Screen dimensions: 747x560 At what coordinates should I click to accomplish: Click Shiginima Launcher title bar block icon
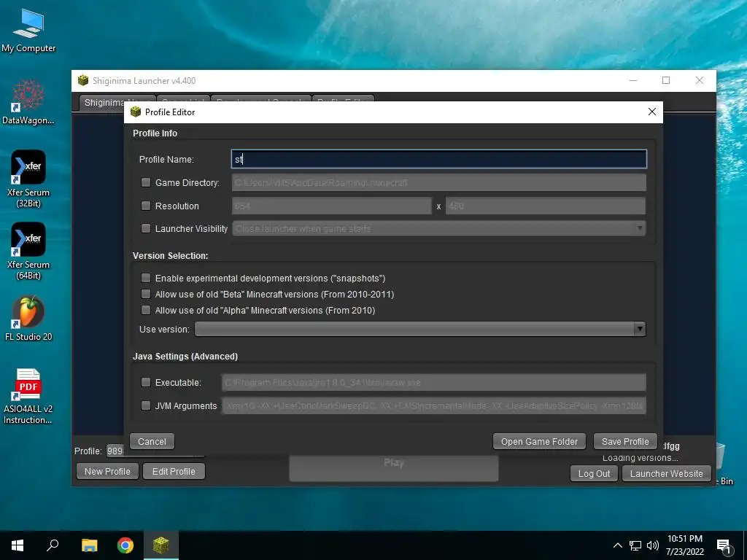tap(83, 80)
